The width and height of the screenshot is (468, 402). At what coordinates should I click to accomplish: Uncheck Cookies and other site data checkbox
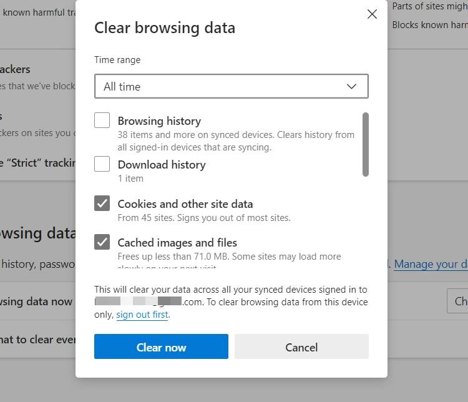(x=102, y=203)
